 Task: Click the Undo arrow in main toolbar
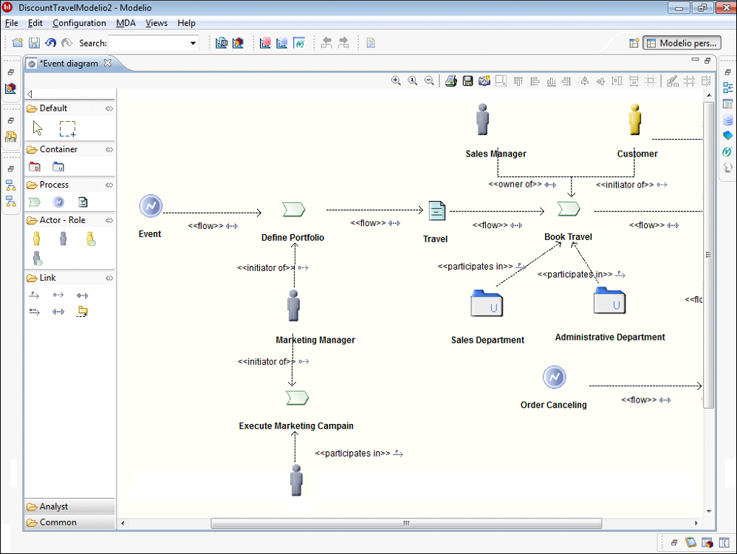[x=50, y=43]
